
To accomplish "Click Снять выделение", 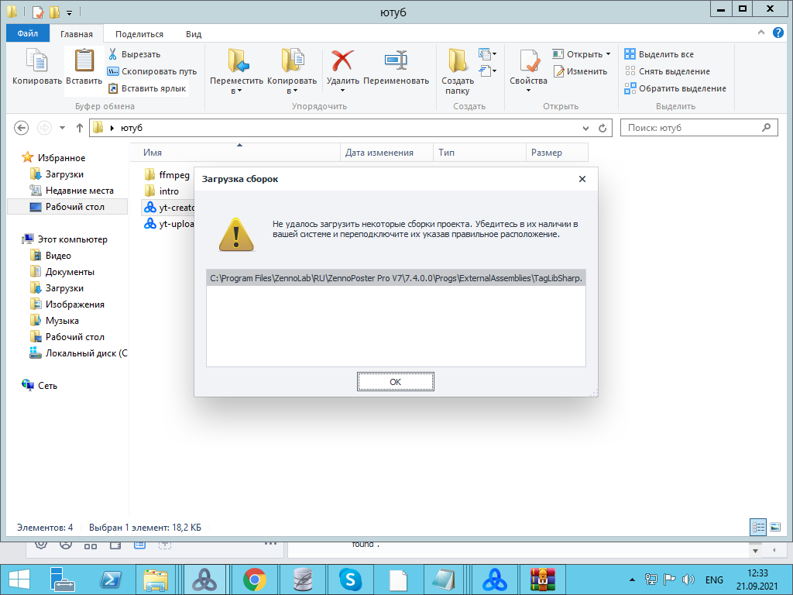I will pos(667,71).
